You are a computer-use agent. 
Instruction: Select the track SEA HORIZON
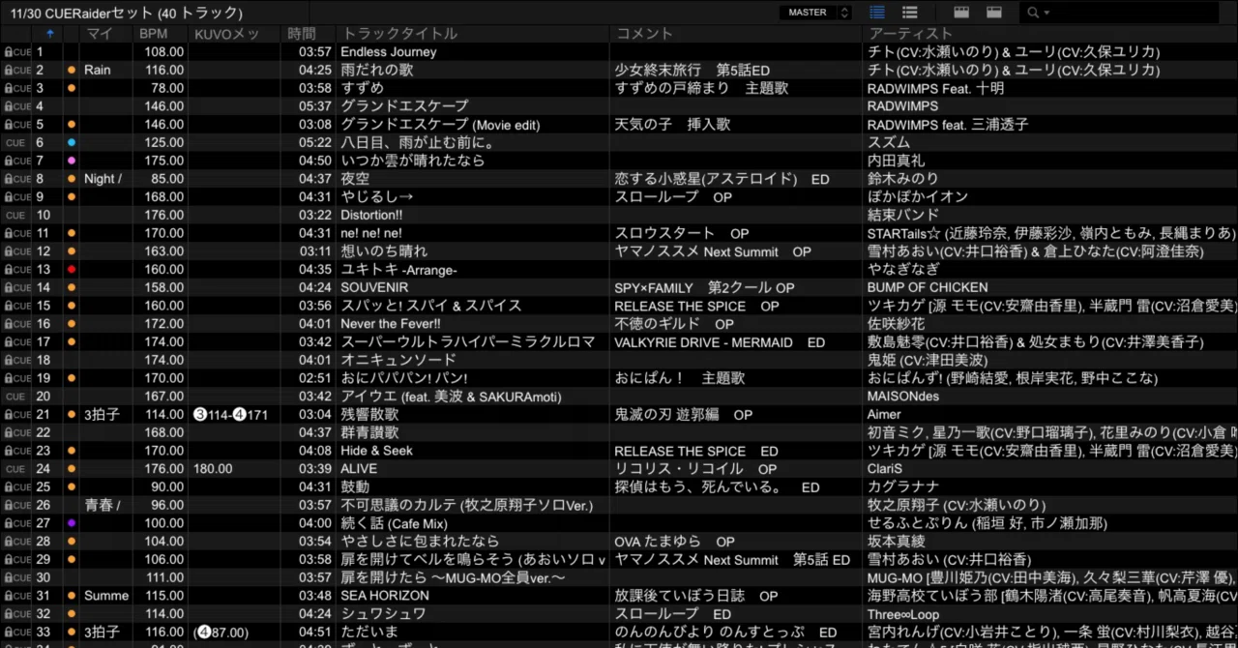pyautogui.click(x=387, y=596)
